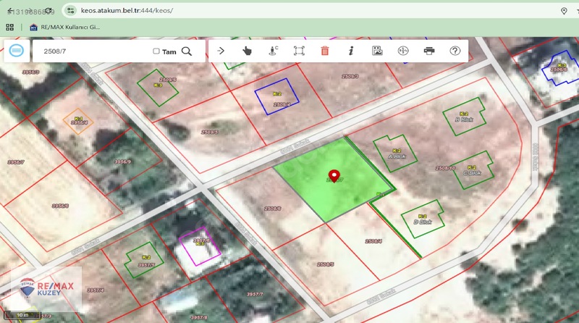This screenshot has height=323, width=579.
Task: Open the browser apps grid
Action: pos(10,27)
